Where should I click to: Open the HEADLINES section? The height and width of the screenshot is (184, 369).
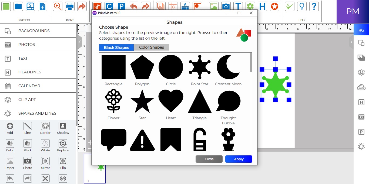(38, 72)
